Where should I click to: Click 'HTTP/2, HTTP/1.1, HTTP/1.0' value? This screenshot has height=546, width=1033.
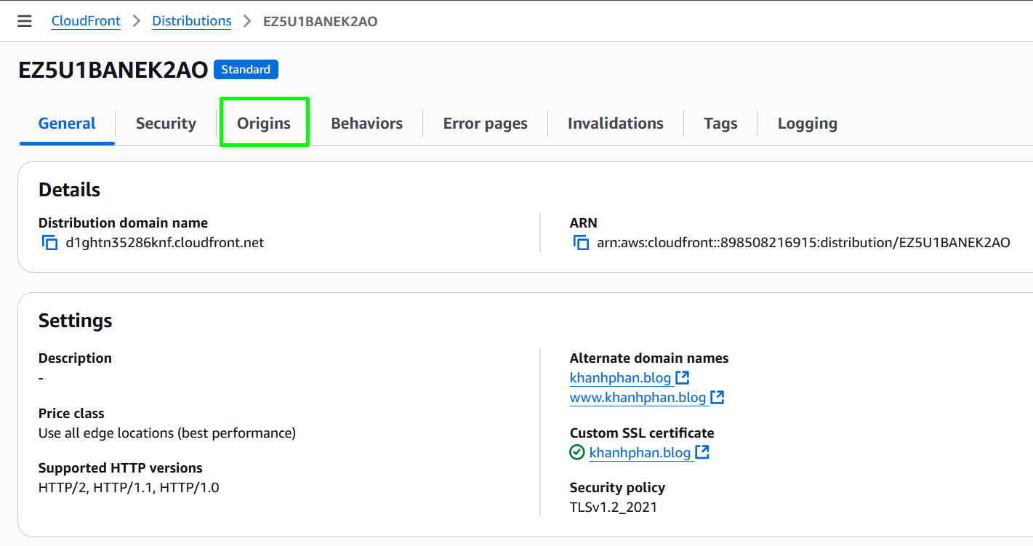point(129,488)
